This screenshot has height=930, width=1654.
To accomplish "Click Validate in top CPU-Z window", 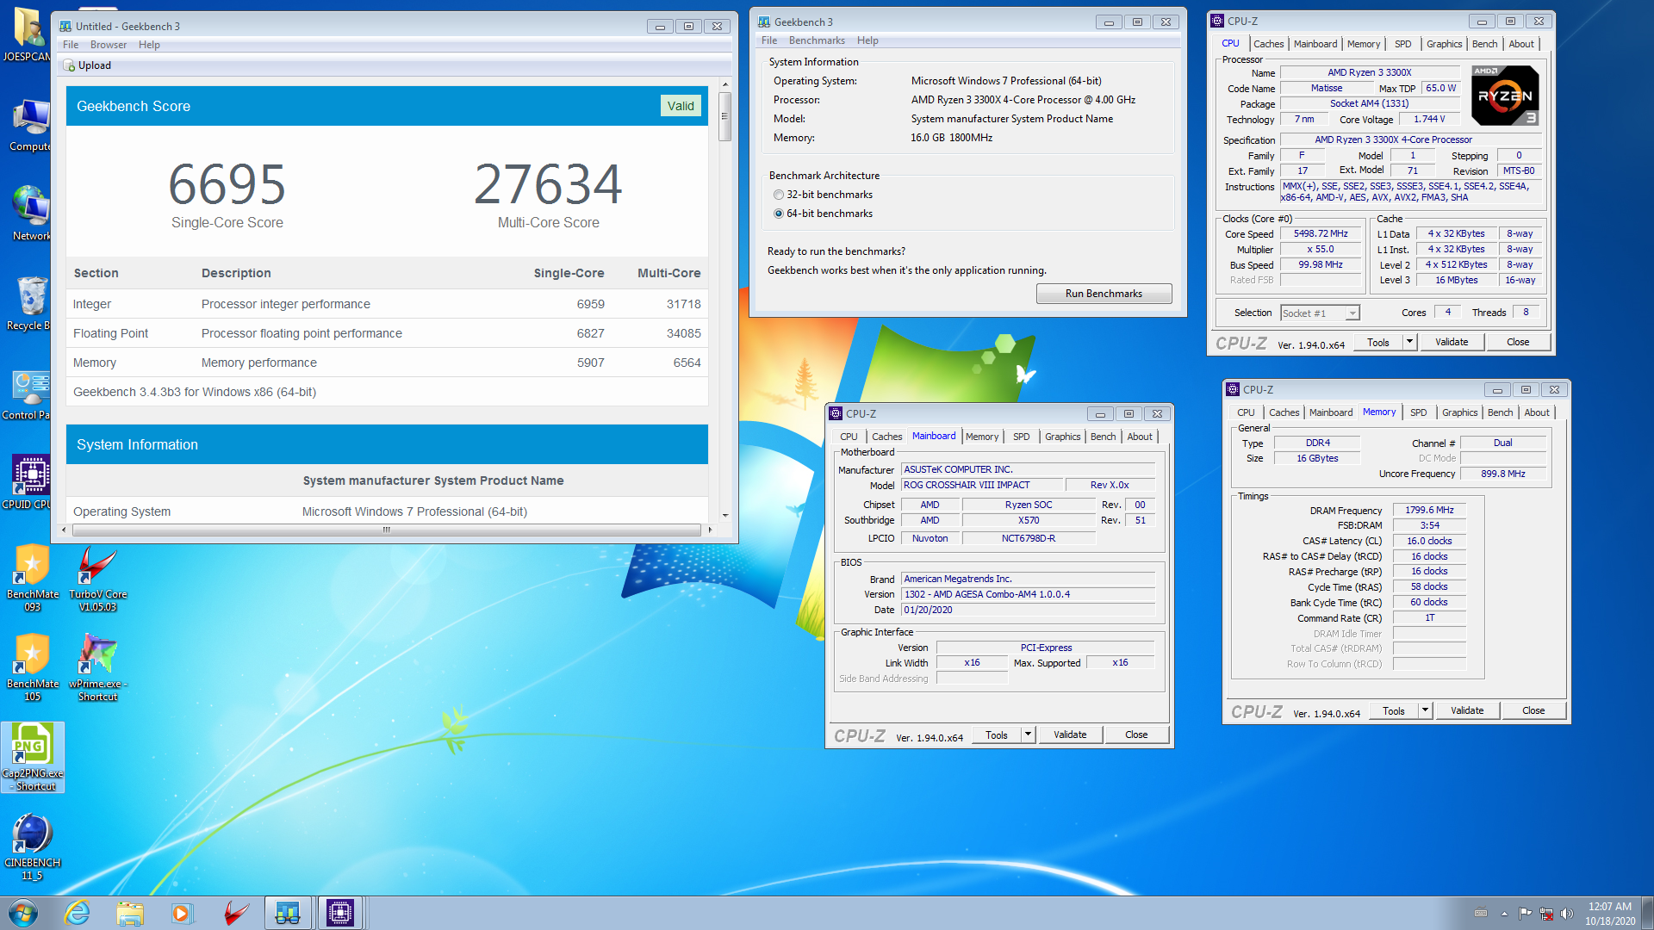I will click(x=1452, y=342).
